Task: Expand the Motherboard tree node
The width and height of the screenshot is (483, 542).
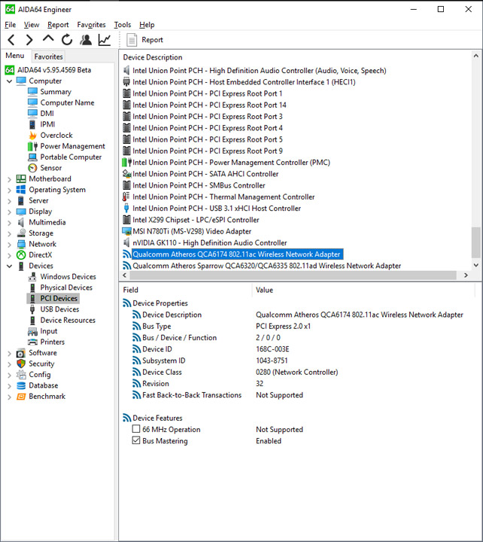Action: point(9,179)
